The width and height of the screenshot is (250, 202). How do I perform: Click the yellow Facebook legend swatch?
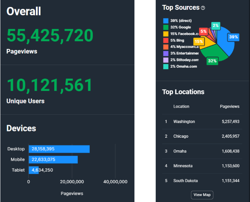[166, 34]
